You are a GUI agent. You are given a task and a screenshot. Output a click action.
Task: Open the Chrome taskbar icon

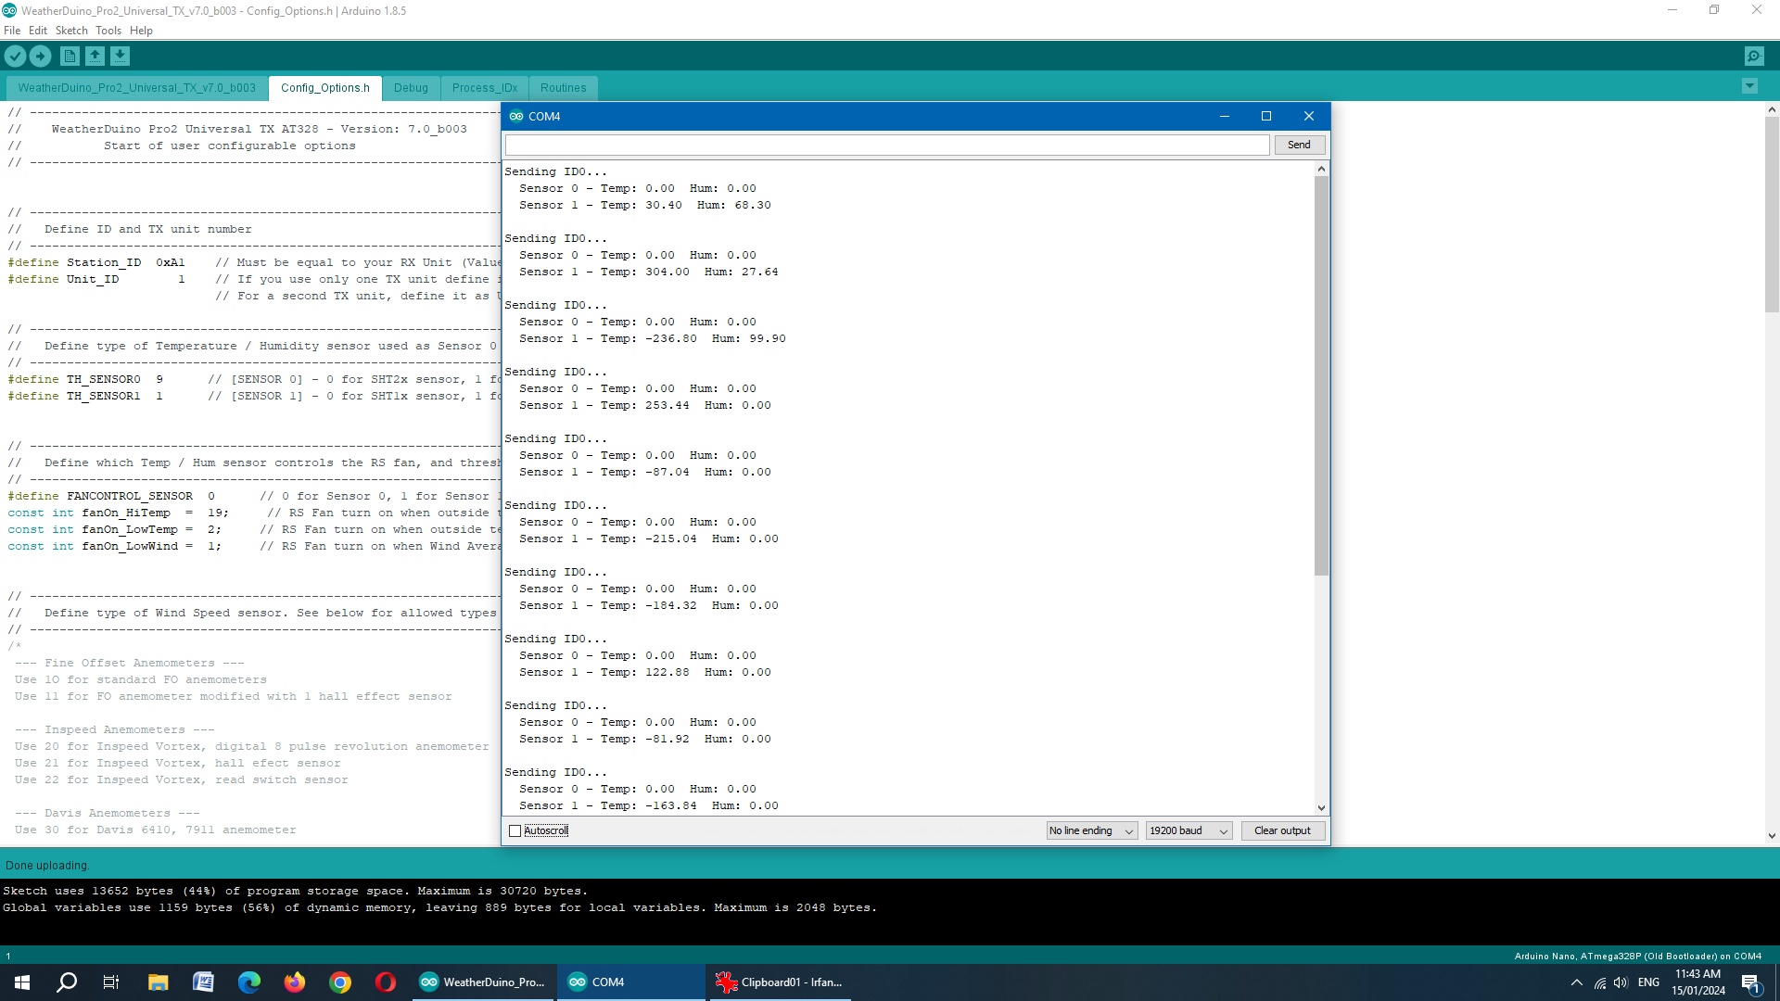coord(340,982)
